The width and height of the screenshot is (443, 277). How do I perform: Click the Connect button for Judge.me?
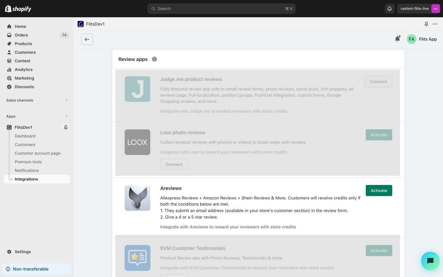coord(378,82)
